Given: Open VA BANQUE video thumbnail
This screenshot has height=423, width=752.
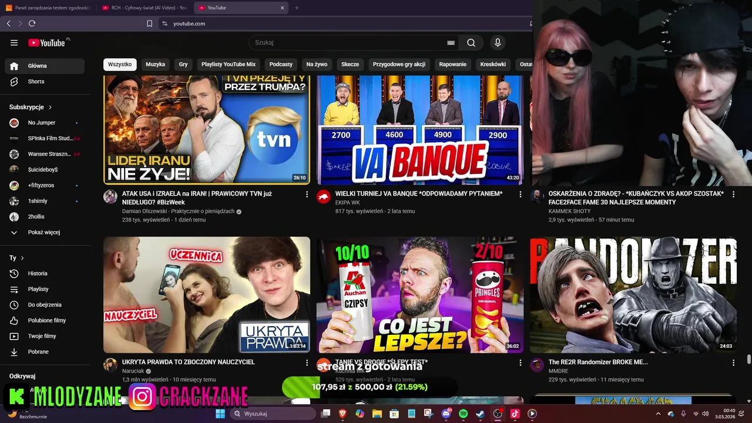Looking at the screenshot, I should [x=419, y=130].
